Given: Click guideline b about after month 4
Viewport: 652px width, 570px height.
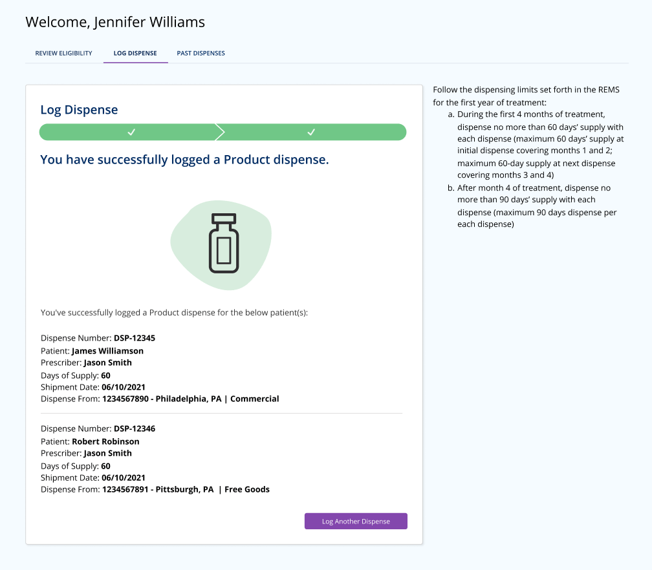Looking at the screenshot, I should coord(532,206).
